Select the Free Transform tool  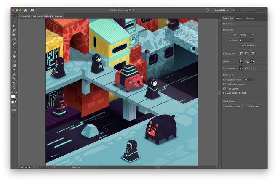tap(14, 79)
